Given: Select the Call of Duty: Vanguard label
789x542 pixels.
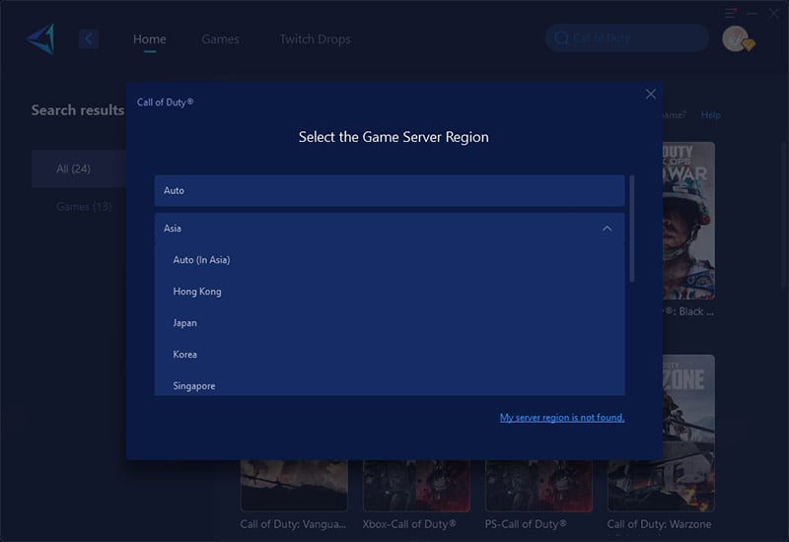Looking at the screenshot, I should 293,524.
